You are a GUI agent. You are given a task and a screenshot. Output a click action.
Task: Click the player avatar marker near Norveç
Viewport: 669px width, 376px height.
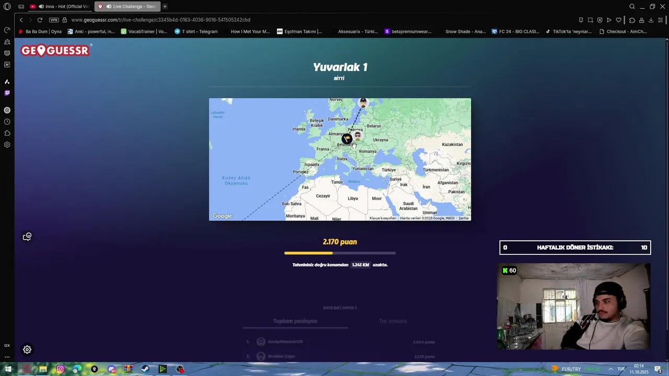point(363,102)
